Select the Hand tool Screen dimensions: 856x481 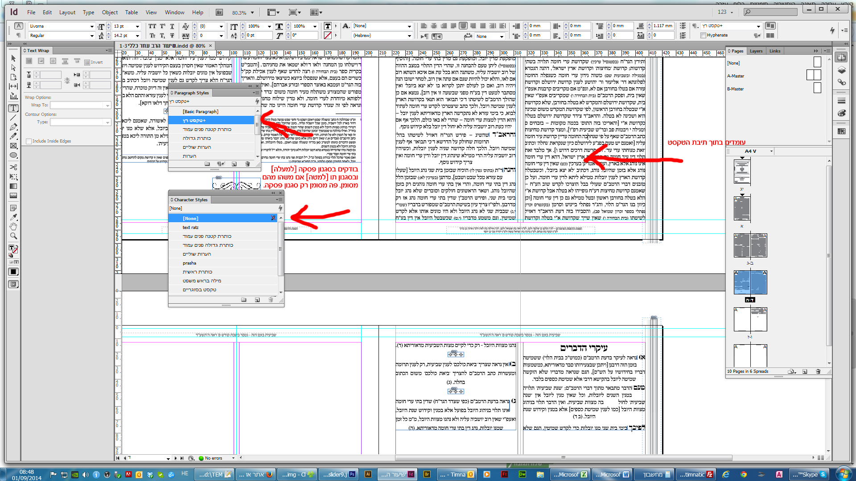[13, 227]
